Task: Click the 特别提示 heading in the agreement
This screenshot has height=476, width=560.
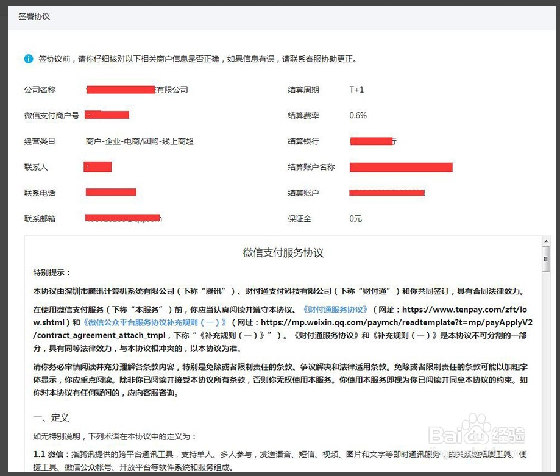Action: (52, 272)
